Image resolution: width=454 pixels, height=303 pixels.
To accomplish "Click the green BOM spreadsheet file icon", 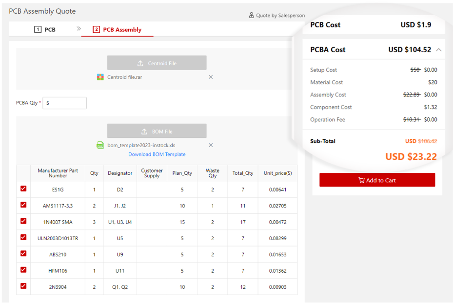I will coord(100,145).
